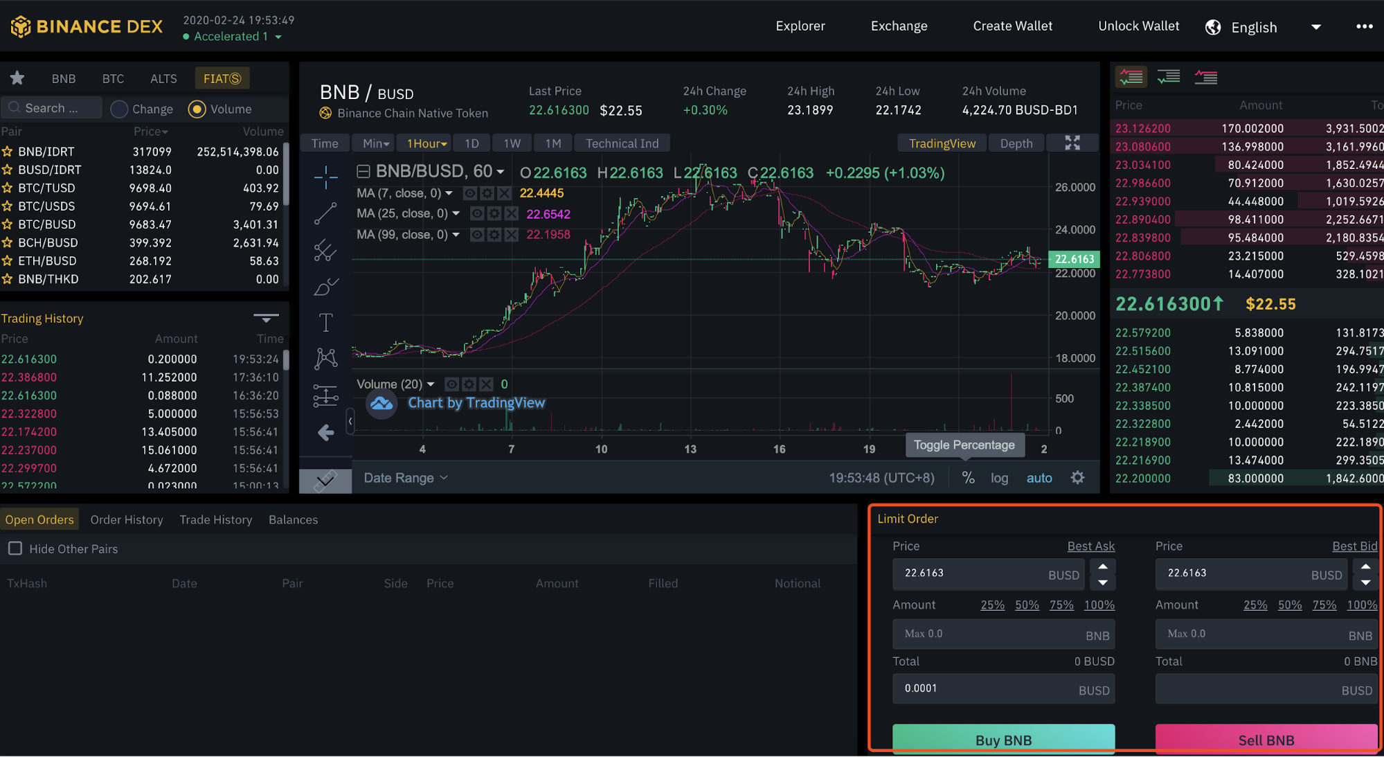
Task: Switch chart to Depth view
Action: click(x=1016, y=143)
